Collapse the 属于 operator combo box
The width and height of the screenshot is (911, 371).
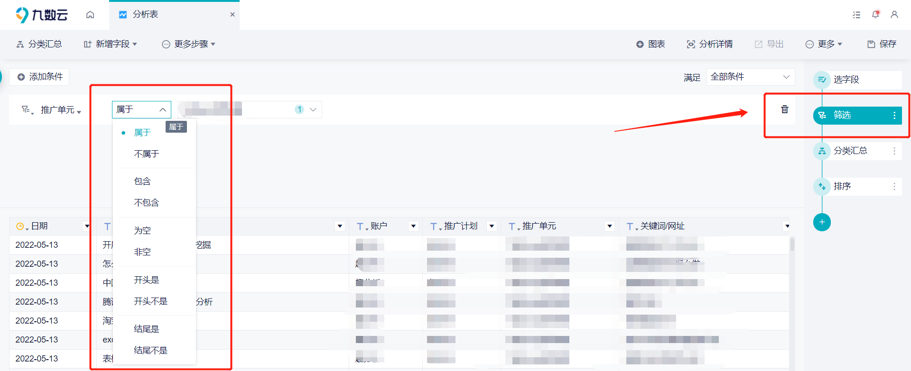click(141, 109)
